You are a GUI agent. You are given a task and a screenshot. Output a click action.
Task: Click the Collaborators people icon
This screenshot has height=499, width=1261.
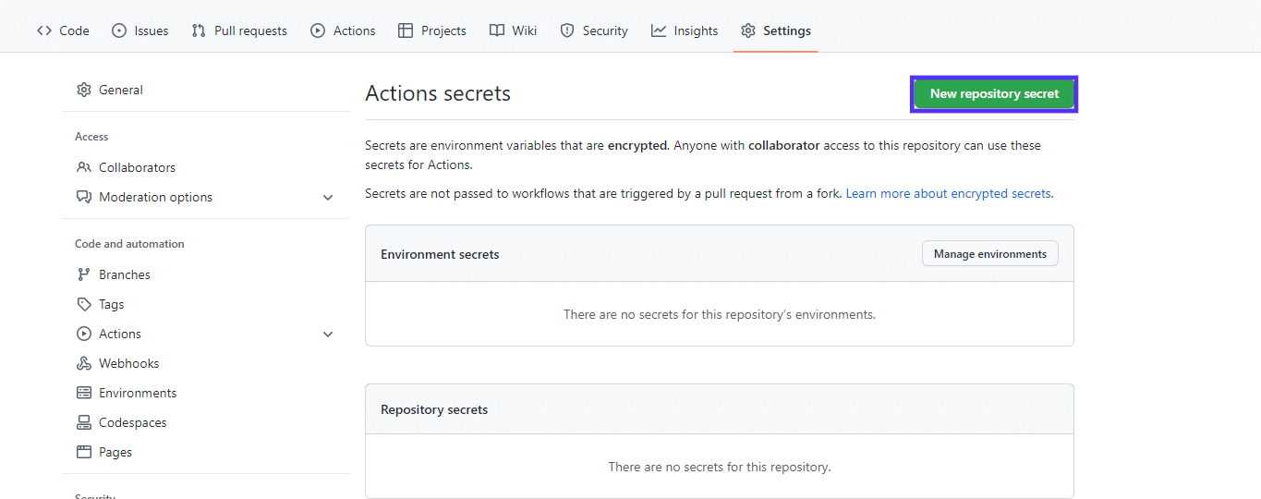point(84,167)
